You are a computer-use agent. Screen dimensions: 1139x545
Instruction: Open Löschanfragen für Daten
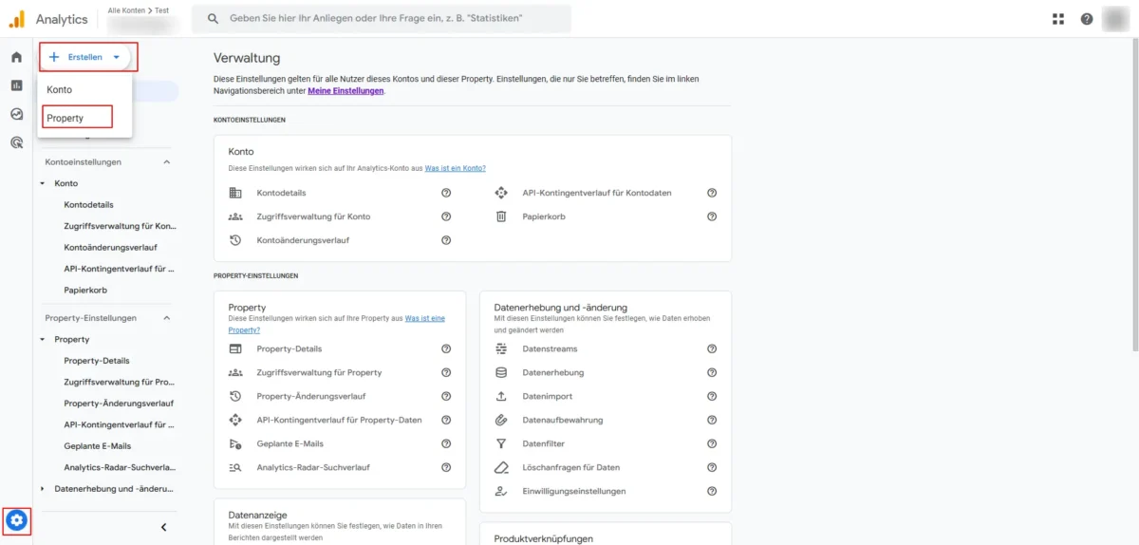pyautogui.click(x=571, y=467)
